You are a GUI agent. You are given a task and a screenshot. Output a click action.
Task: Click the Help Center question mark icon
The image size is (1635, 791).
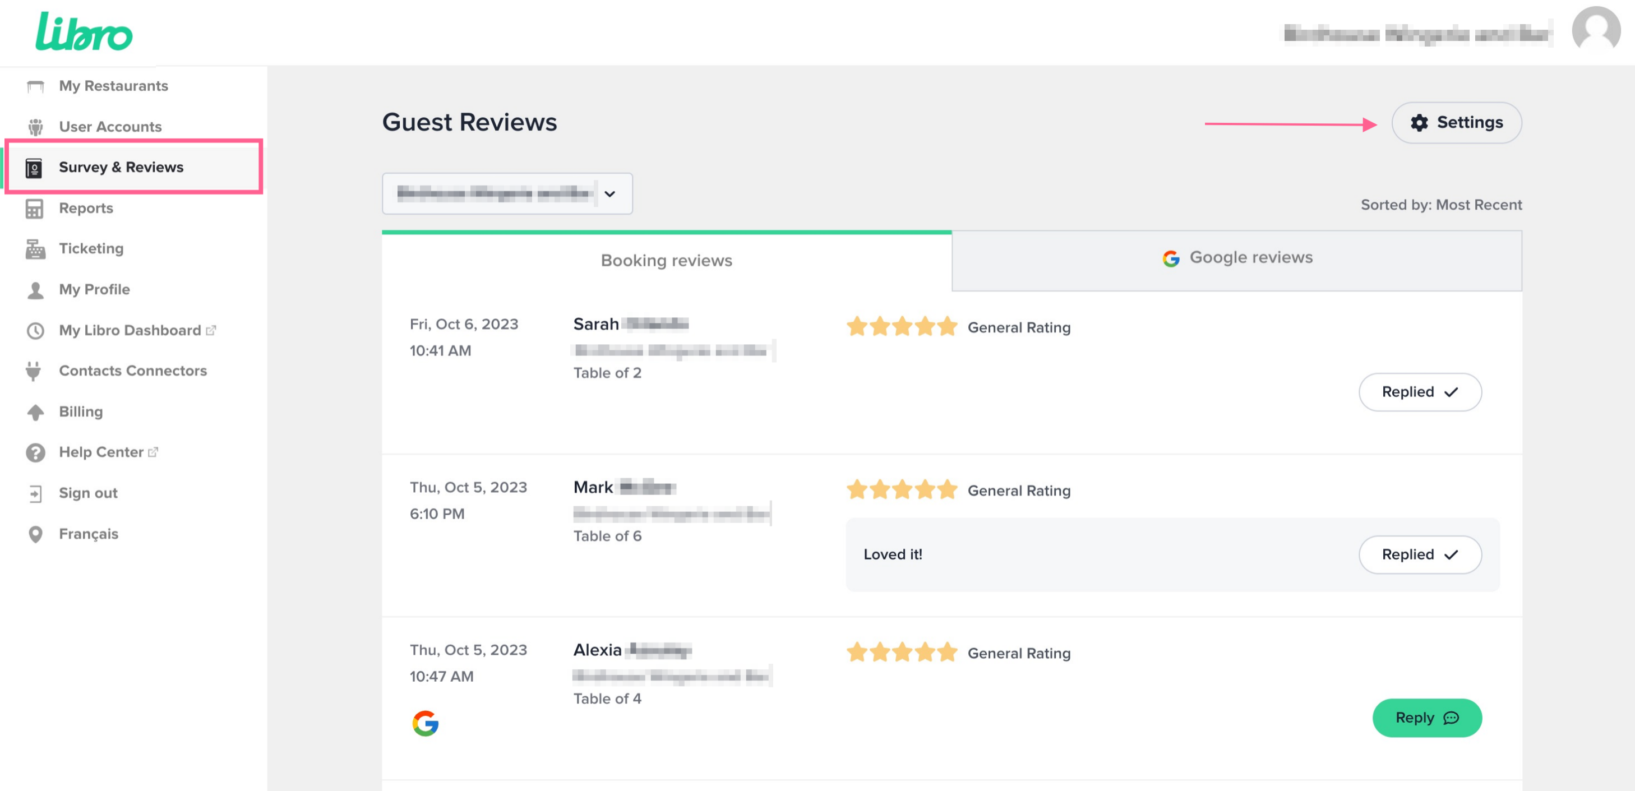[35, 452]
